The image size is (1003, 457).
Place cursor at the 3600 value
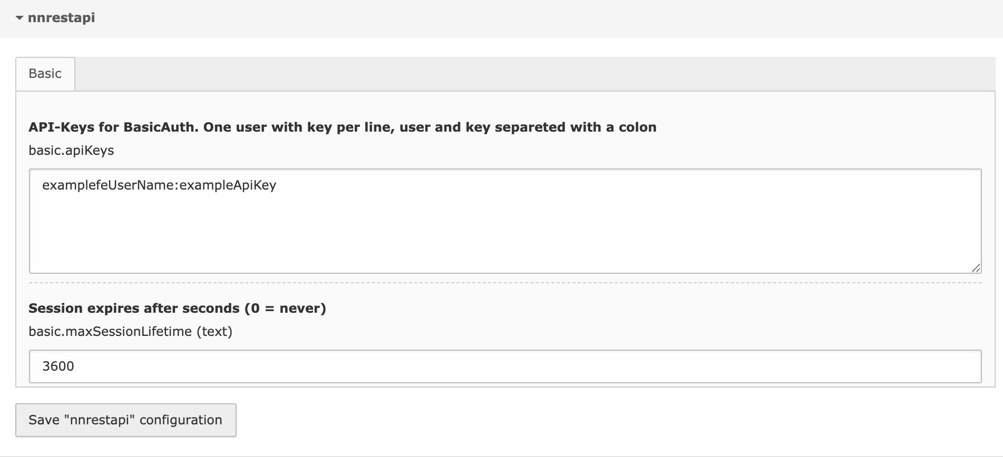[x=58, y=366]
